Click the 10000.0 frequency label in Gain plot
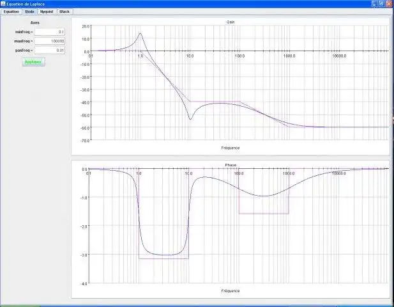 click(x=339, y=56)
